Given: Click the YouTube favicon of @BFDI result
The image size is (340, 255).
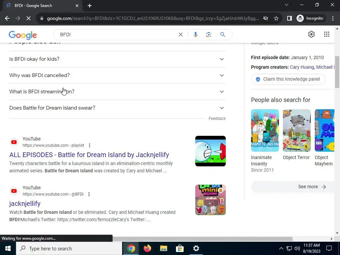Looking at the screenshot, I should click(x=14, y=191).
